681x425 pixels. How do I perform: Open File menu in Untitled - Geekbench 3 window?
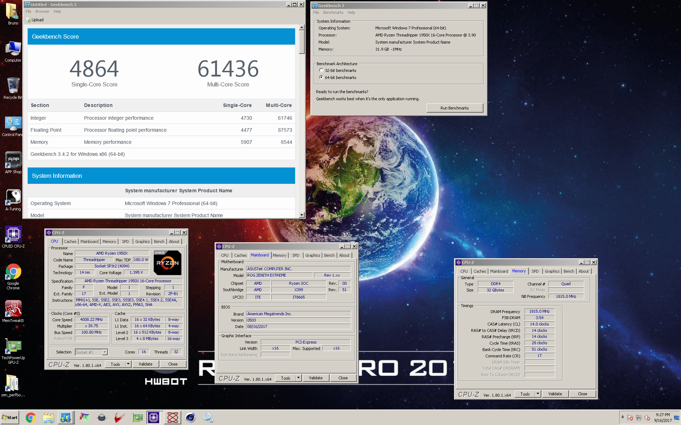(x=28, y=11)
